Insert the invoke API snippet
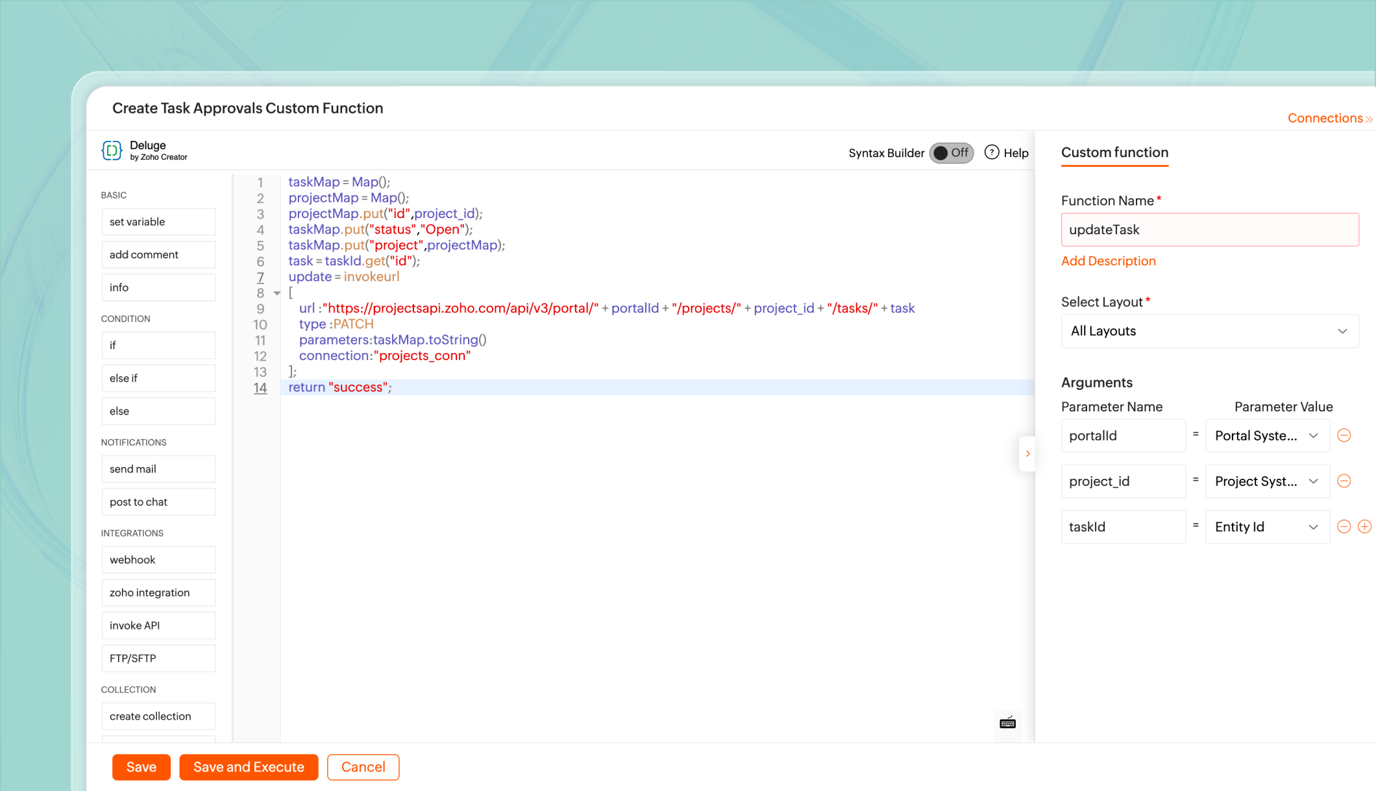 point(158,626)
